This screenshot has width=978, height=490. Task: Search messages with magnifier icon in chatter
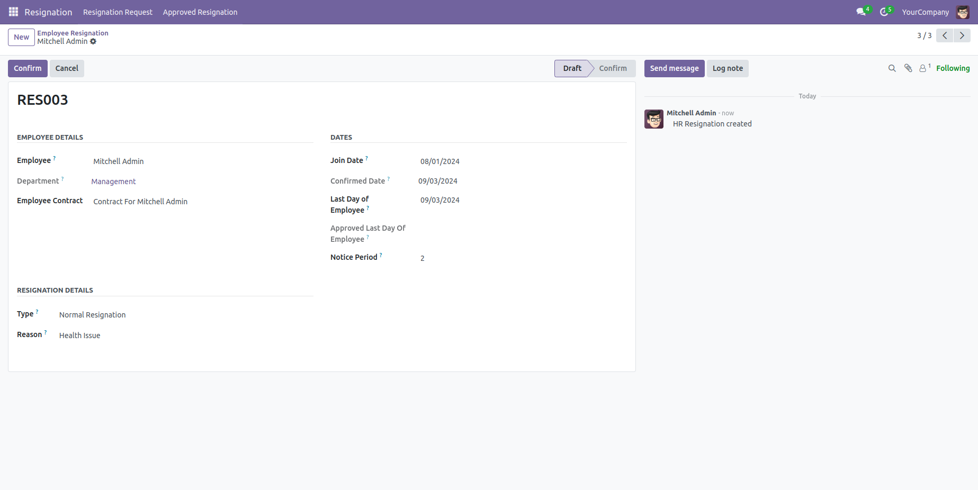pos(892,68)
